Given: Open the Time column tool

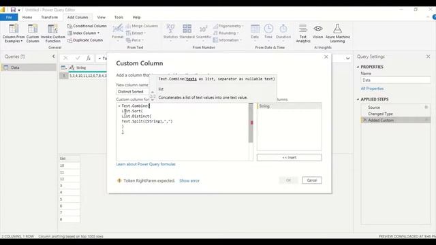Looking at the screenshot, I should [268, 33].
